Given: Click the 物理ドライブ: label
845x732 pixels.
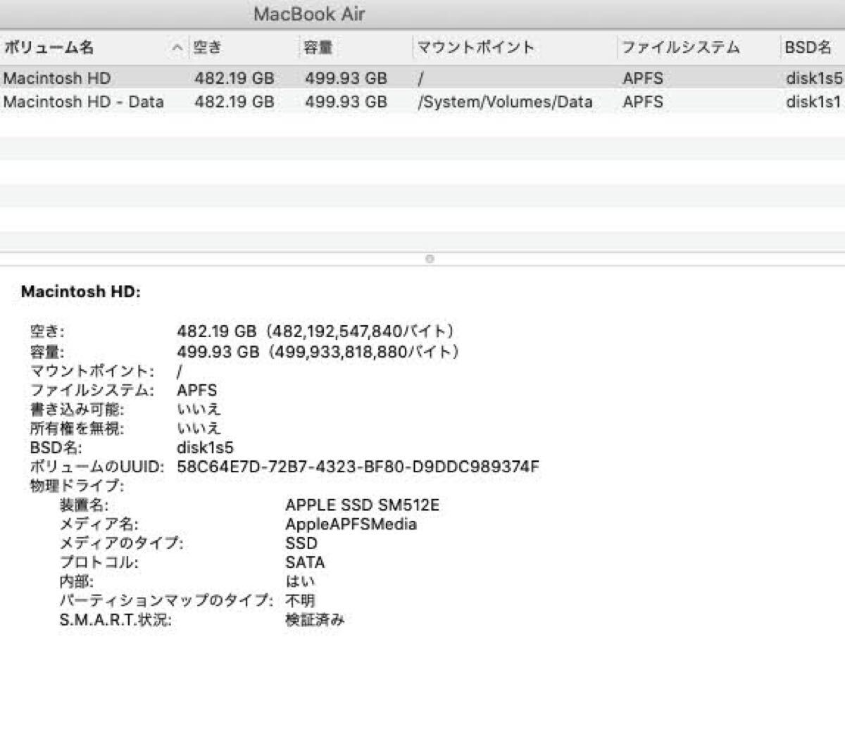Looking at the screenshot, I should coord(77,486).
